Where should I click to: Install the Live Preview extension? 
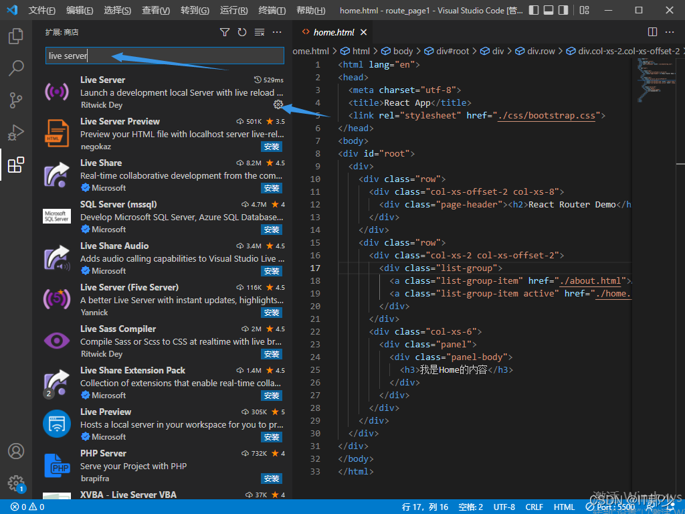[x=272, y=438]
